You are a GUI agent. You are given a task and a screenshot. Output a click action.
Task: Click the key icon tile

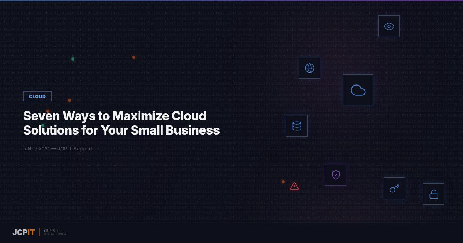coord(394,188)
